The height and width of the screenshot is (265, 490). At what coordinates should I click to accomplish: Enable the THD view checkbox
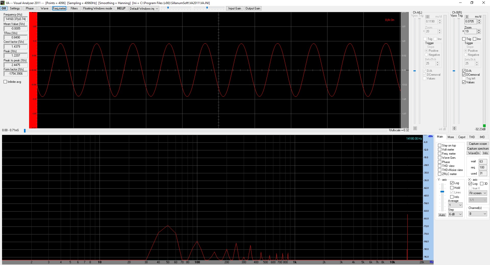point(440,166)
